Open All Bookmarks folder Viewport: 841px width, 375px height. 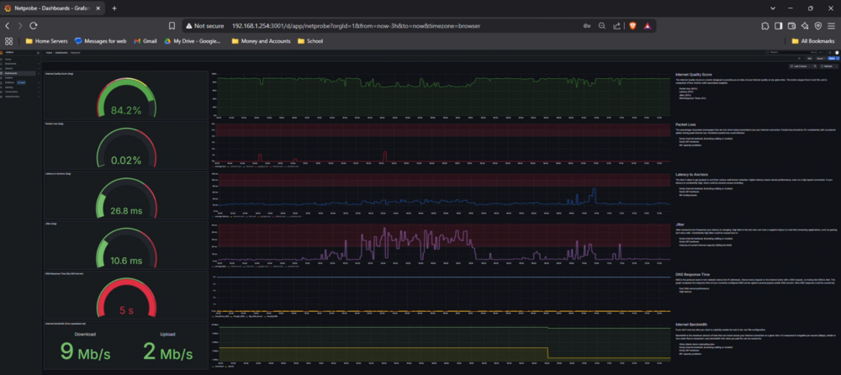click(x=813, y=40)
